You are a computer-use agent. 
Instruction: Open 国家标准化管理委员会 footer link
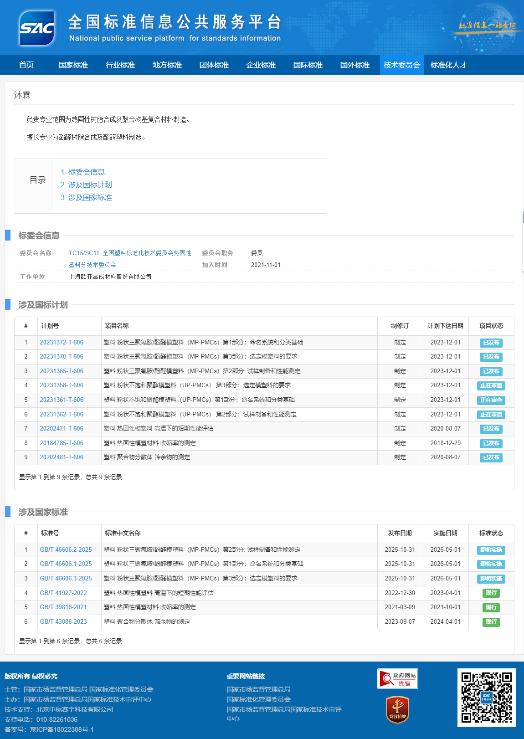(258, 699)
